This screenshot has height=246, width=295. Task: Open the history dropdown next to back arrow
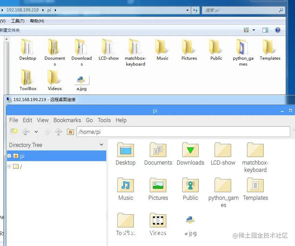coord(36,132)
